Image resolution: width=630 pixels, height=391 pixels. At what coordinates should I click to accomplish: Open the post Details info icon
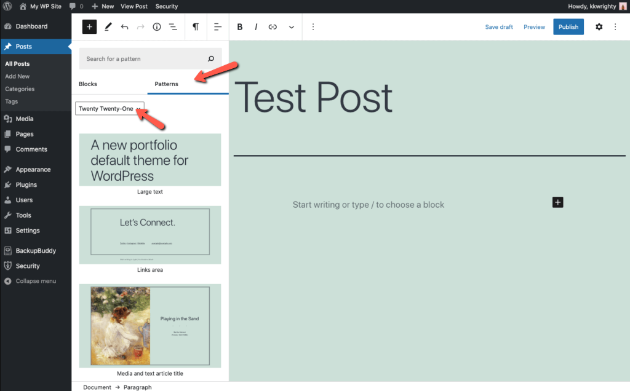157,27
